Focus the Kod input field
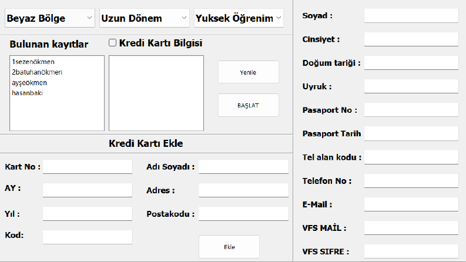 88,237
